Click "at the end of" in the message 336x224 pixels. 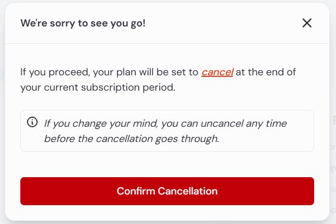[x=266, y=72]
